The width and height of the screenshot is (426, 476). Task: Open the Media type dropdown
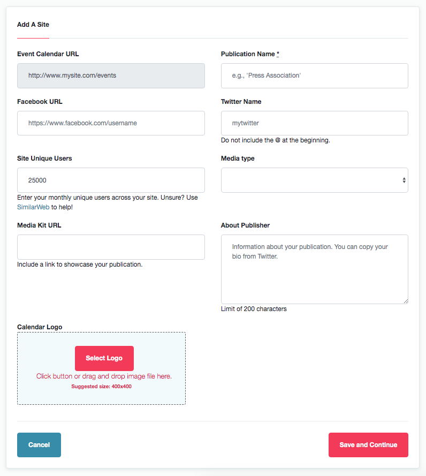tap(314, 180)
